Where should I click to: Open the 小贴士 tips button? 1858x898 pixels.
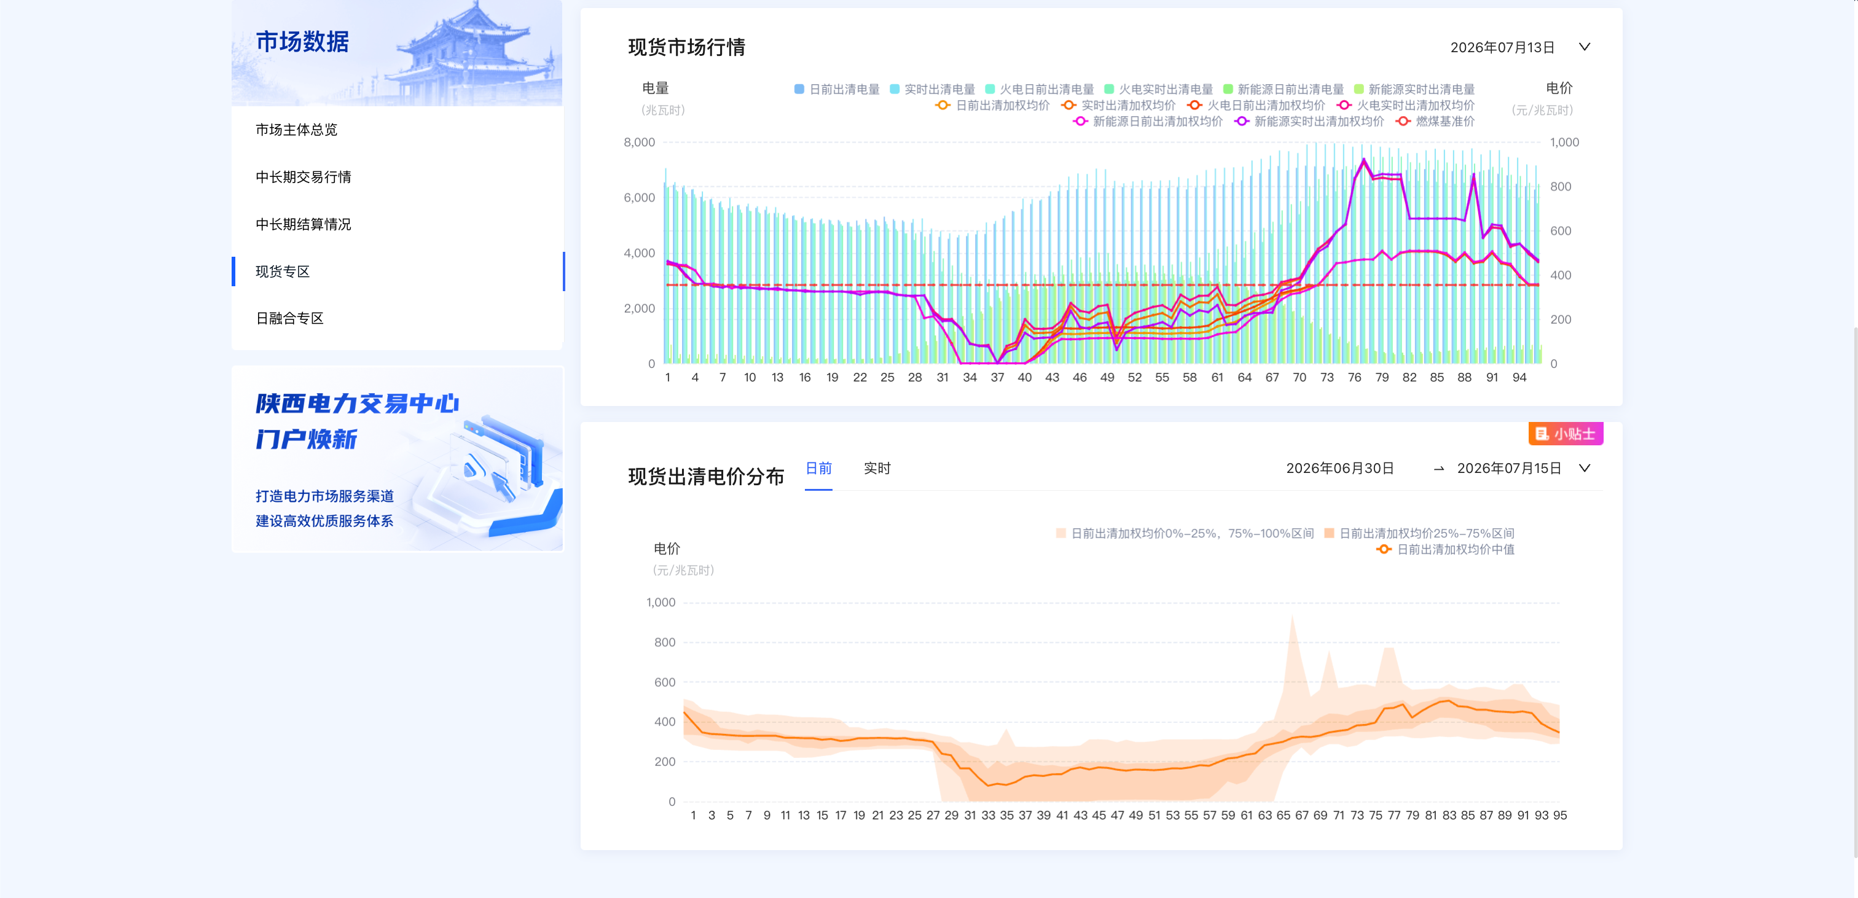(x=1565, y=434)
